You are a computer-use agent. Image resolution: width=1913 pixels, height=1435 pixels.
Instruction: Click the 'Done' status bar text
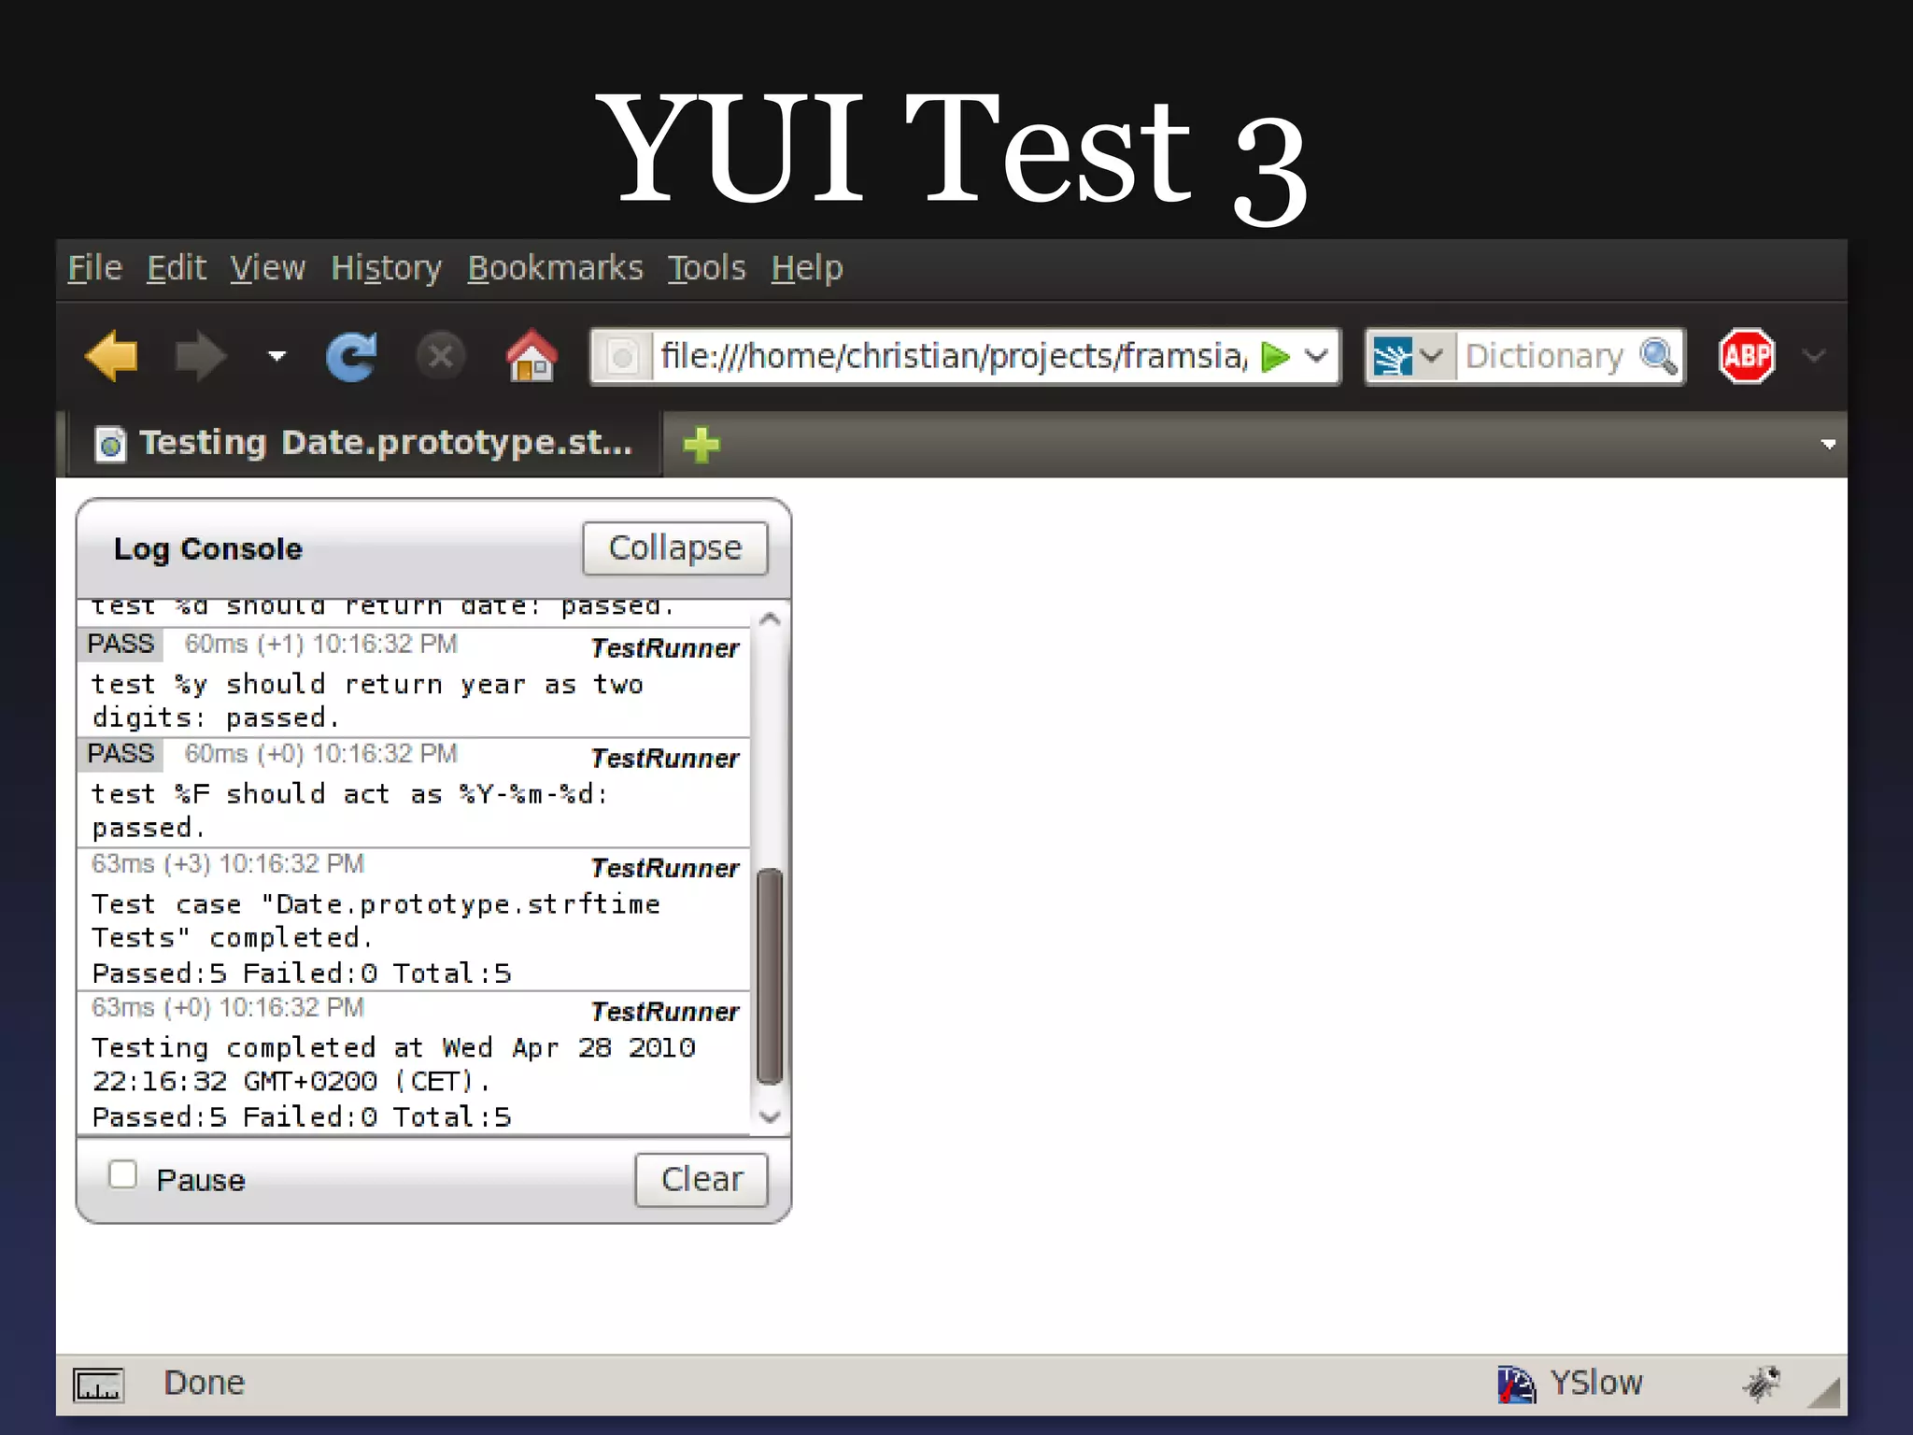click(205, 1383)
